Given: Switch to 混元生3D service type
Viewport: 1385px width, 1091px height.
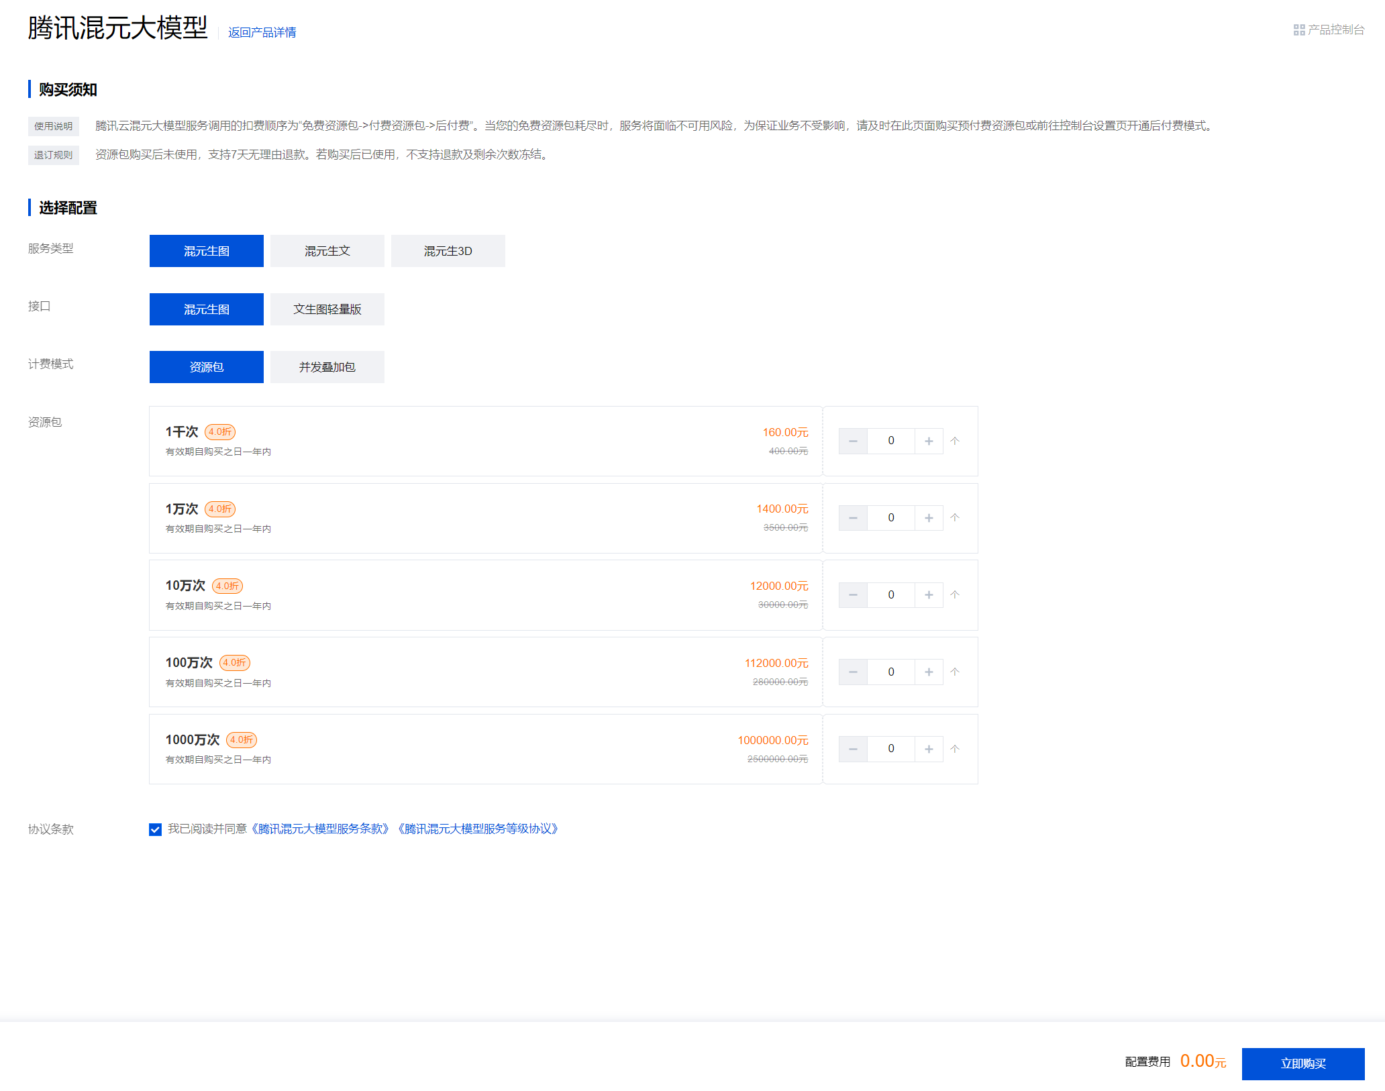Looking at the screenshot, I should point(448,251).
